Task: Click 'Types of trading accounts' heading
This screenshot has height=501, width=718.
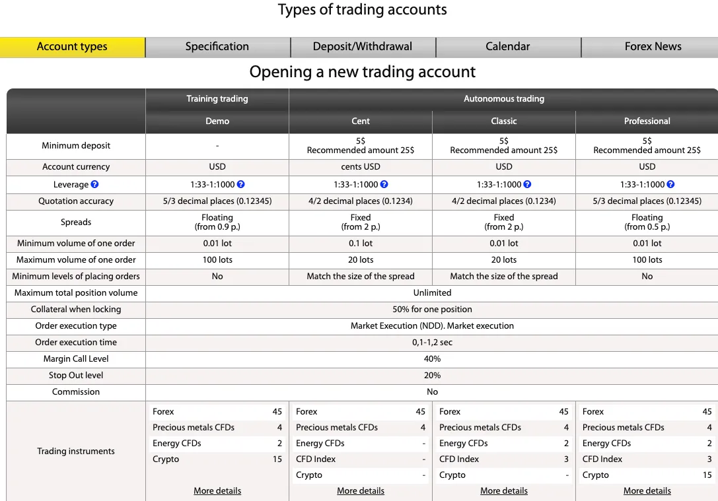Action: 362,10
